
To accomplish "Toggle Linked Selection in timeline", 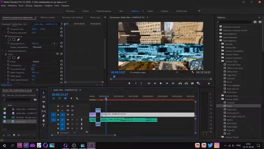I will coord(65,99).
